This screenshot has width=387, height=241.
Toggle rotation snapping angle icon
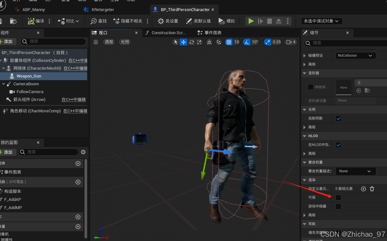tap(247, 42)
